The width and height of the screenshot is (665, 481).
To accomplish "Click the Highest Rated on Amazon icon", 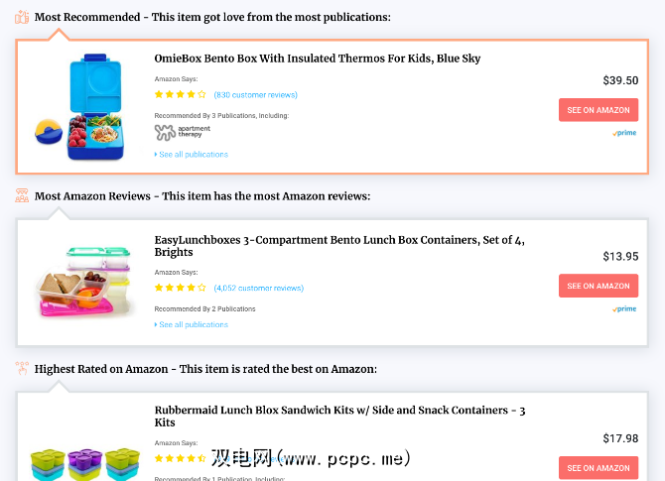I will [22, 368].
